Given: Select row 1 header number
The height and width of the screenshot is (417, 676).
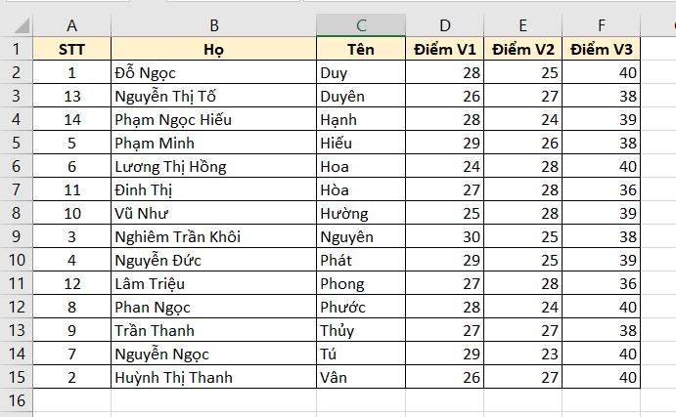Looking at the screenshot, I should click(x=16, y=48).
